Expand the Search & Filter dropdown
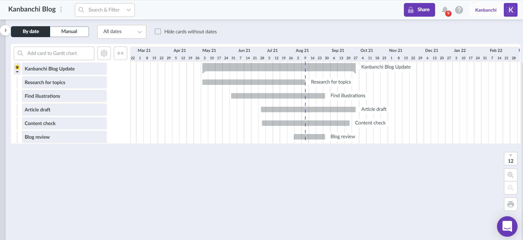The height and width of the screenshot is (240, 523). pyautogui.click(x=129, y=10)
